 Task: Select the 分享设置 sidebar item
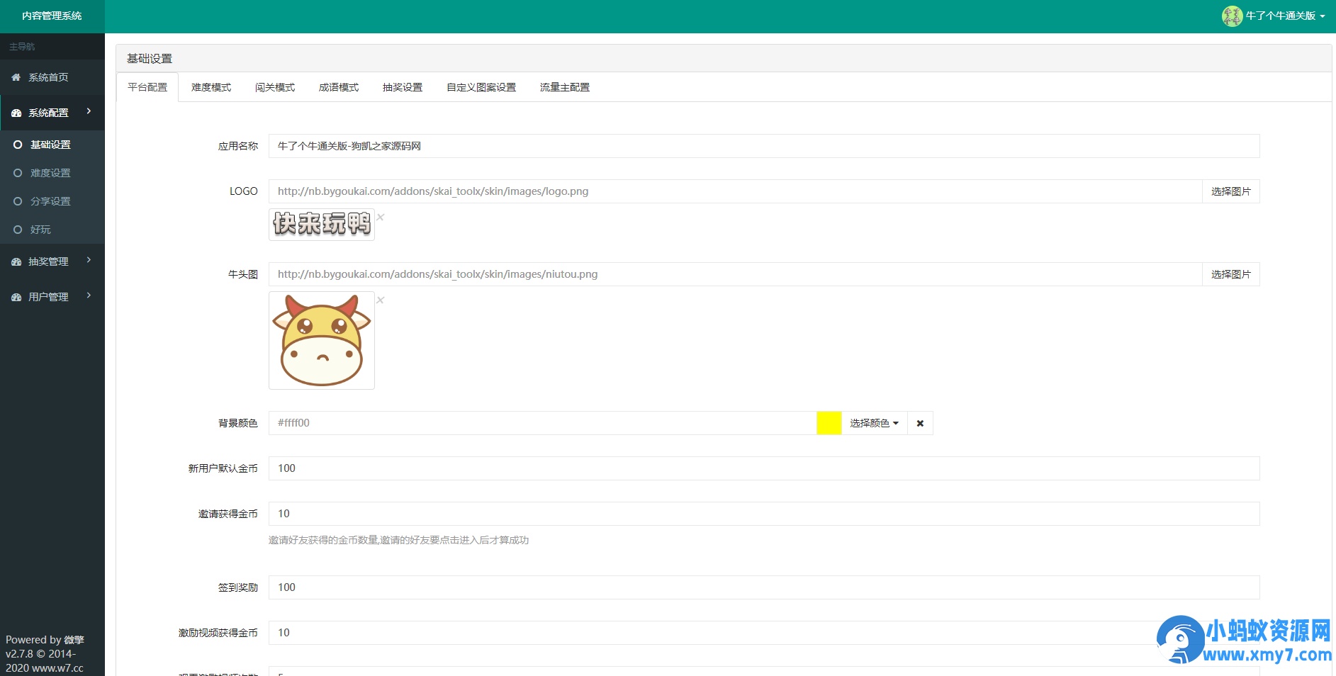click(x=50, y=201)
